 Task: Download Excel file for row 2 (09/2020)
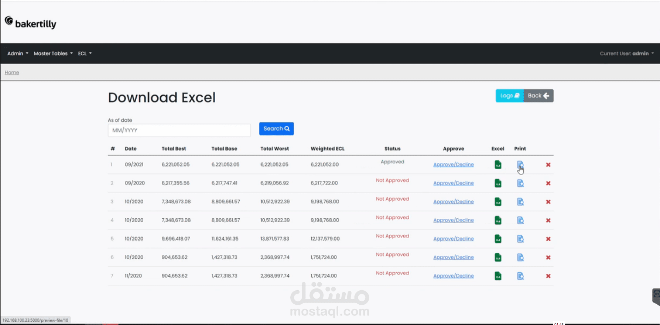coord(498,183)
